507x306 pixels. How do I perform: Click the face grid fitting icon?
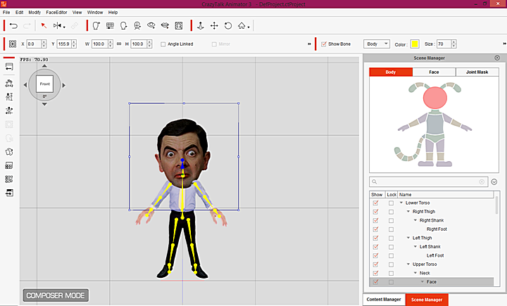[110, 25]
